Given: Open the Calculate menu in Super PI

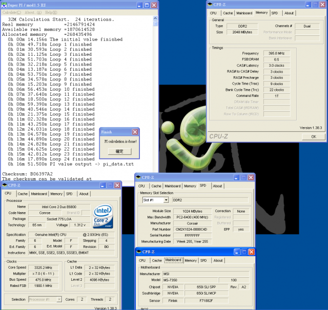Looking at the screenshot, I should [12, 12].
